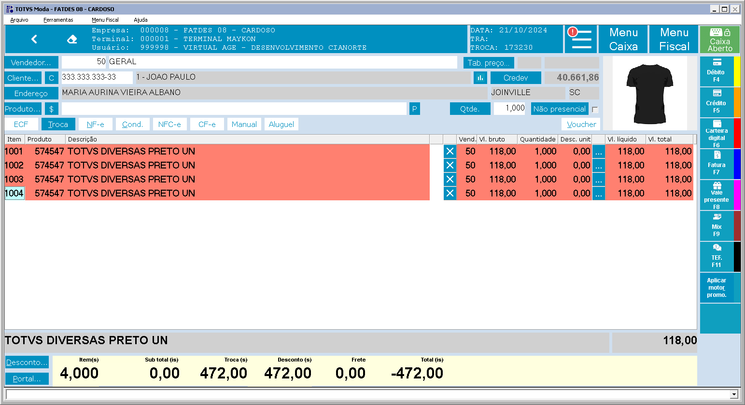
Task: Open the Menu Fiscal menu bar item
Action: (105, 20)
